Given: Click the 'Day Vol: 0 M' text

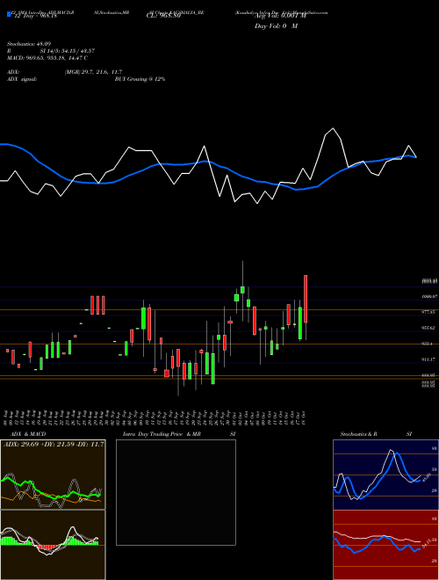Looking at the screenshot, I should coord(276,26).
